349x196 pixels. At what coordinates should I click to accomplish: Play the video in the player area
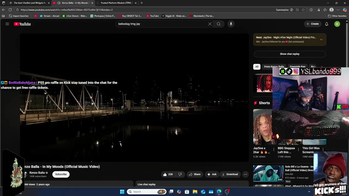pos(134,98)
